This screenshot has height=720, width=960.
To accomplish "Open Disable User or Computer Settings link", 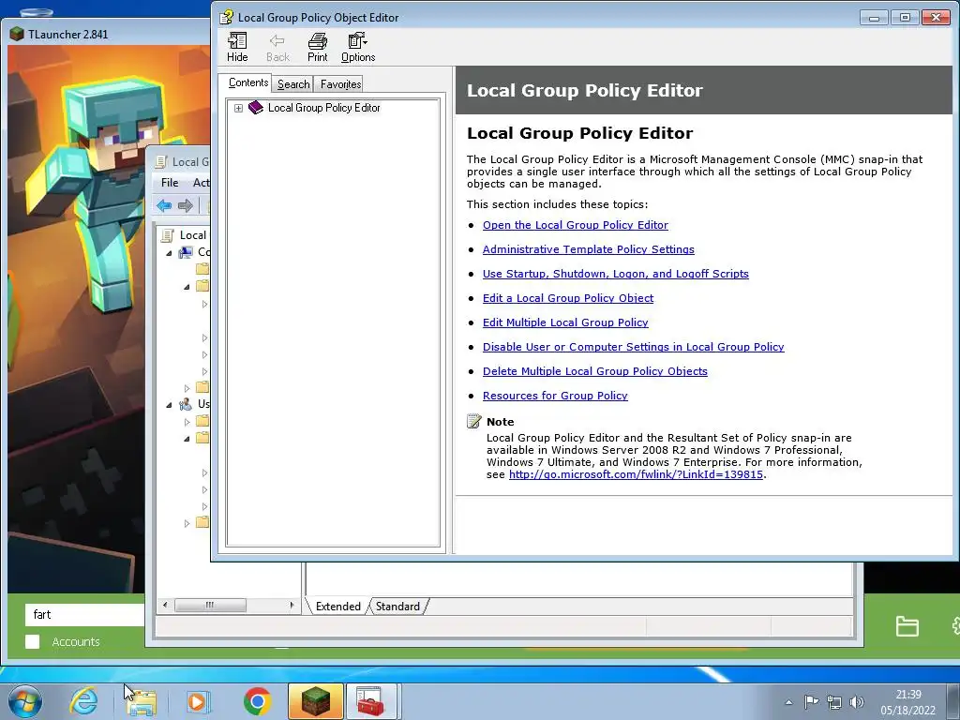I will 633,347.
